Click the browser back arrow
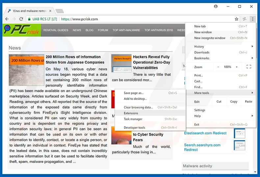This screenshot has height=177, width=260. [x=7, y=19]
